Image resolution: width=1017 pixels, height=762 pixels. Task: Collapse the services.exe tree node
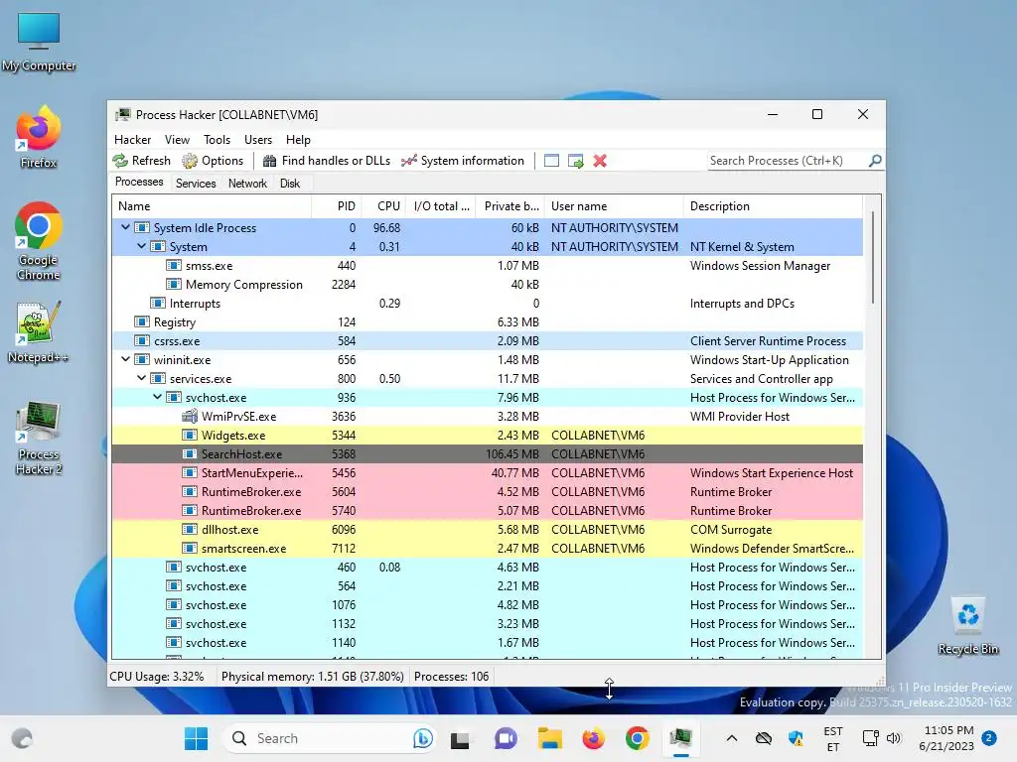141,378
